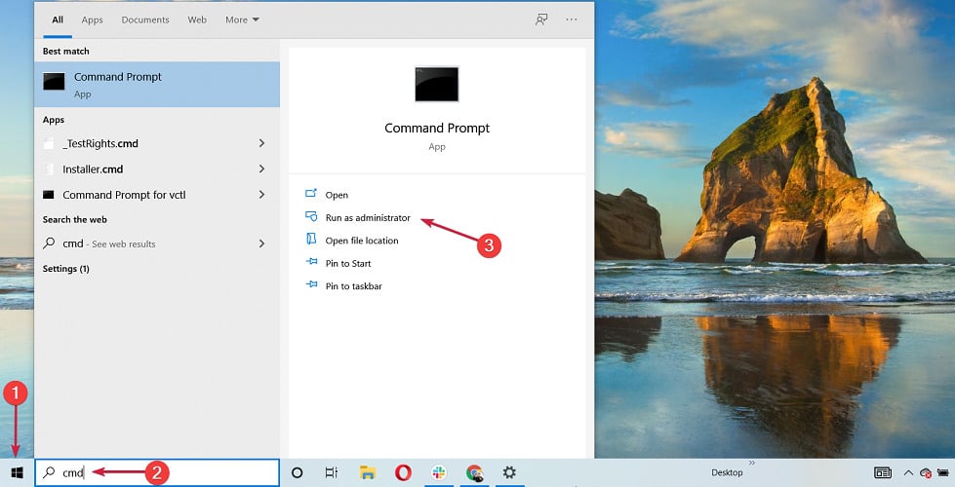955x487 pixels.
Task: Choose Open file location
Action: click(361, 241)
